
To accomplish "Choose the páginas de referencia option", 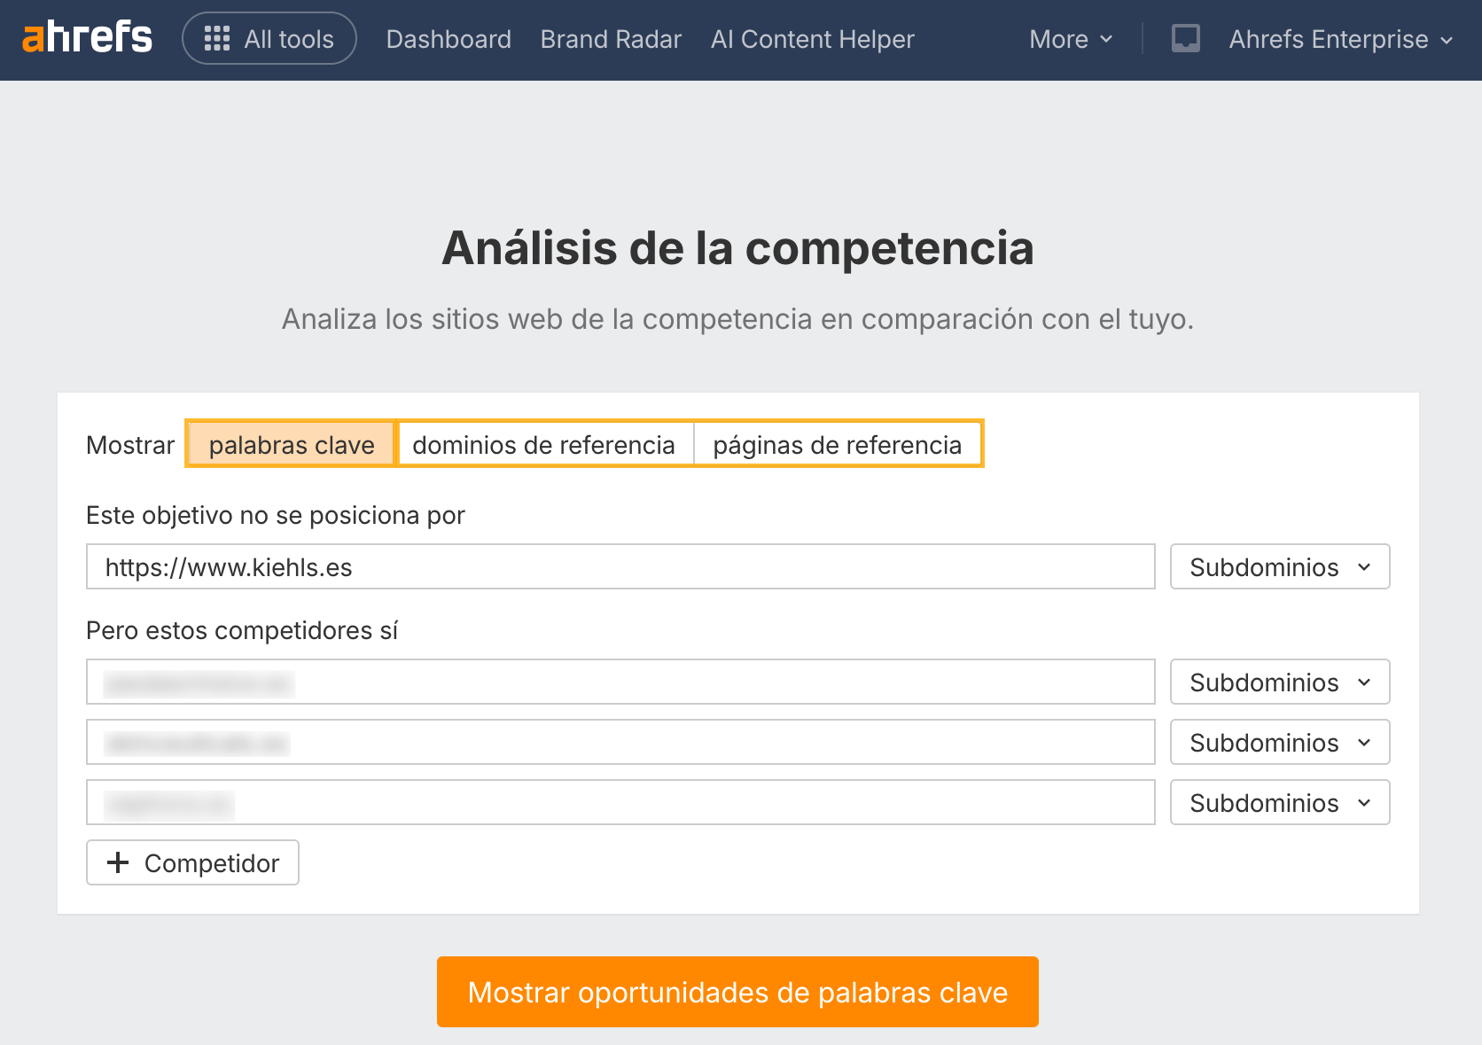I will [837, 444].
